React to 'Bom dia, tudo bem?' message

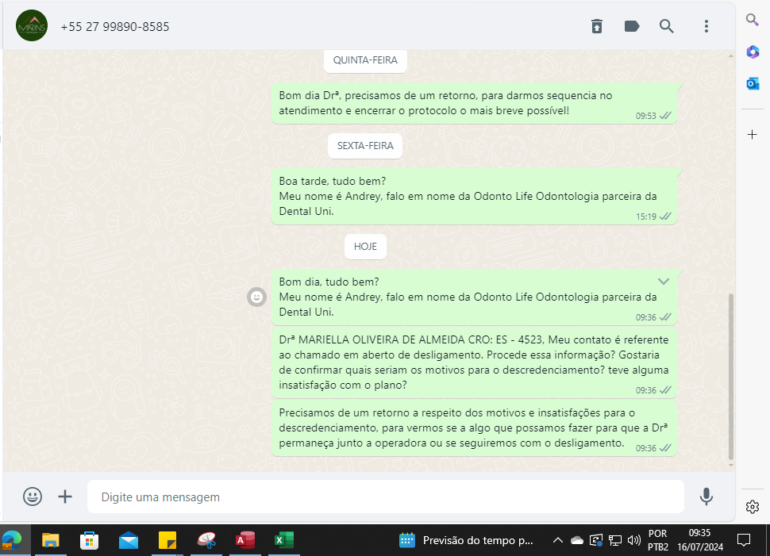(256, 297)
